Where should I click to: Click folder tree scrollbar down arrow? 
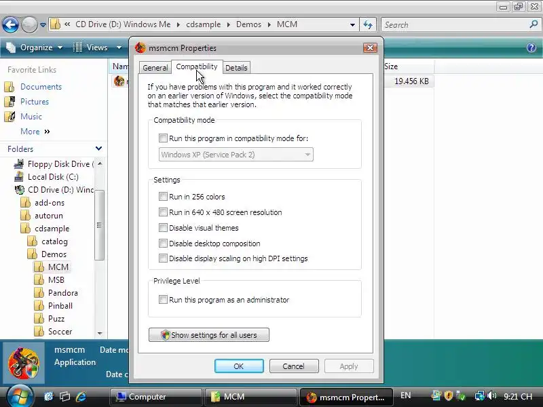pyautogui.click(x=100, y=333)
